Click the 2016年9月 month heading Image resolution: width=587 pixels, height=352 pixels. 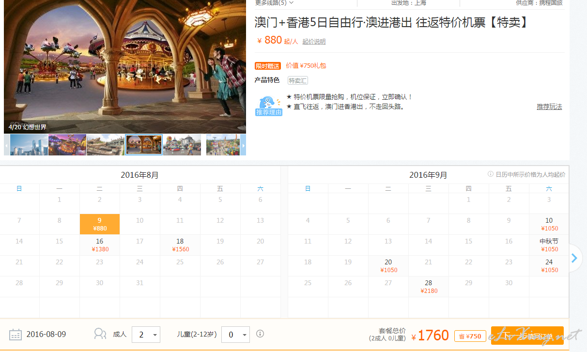coord(428,175)
